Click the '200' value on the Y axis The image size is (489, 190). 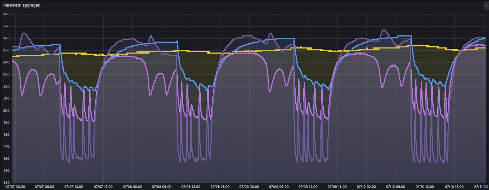coord(6,110)
